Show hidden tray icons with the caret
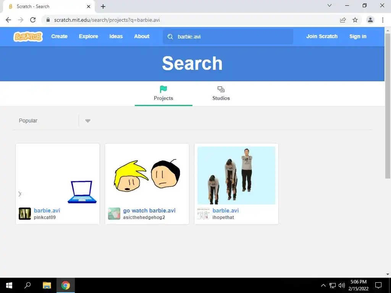Image resolution: width=391 pixels, height=293 pixels. click(323, 285)
